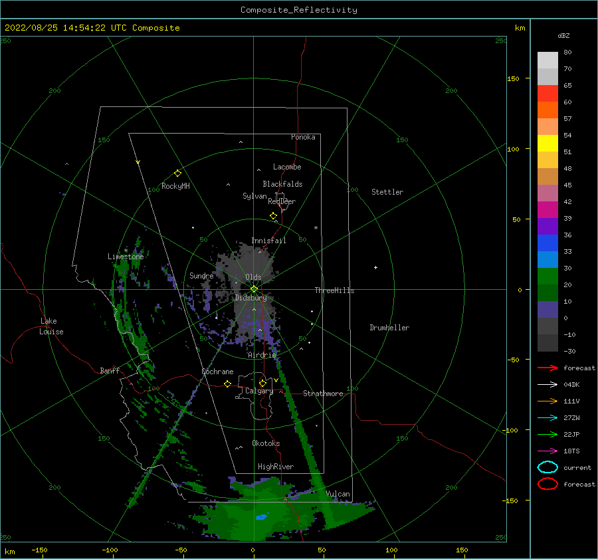This screenshot has height=559, width=598.
Task: Click the Ponoka city label
Action: tap(303, 137)
